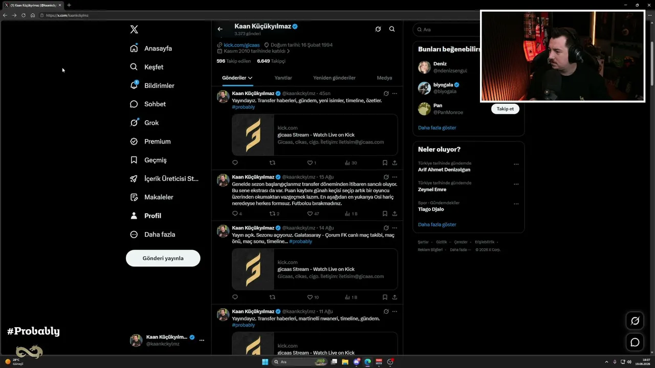This screenshot has height=368, width=655.
Task: Share the 15 Ağu post
Action: [x=395, y=214]
